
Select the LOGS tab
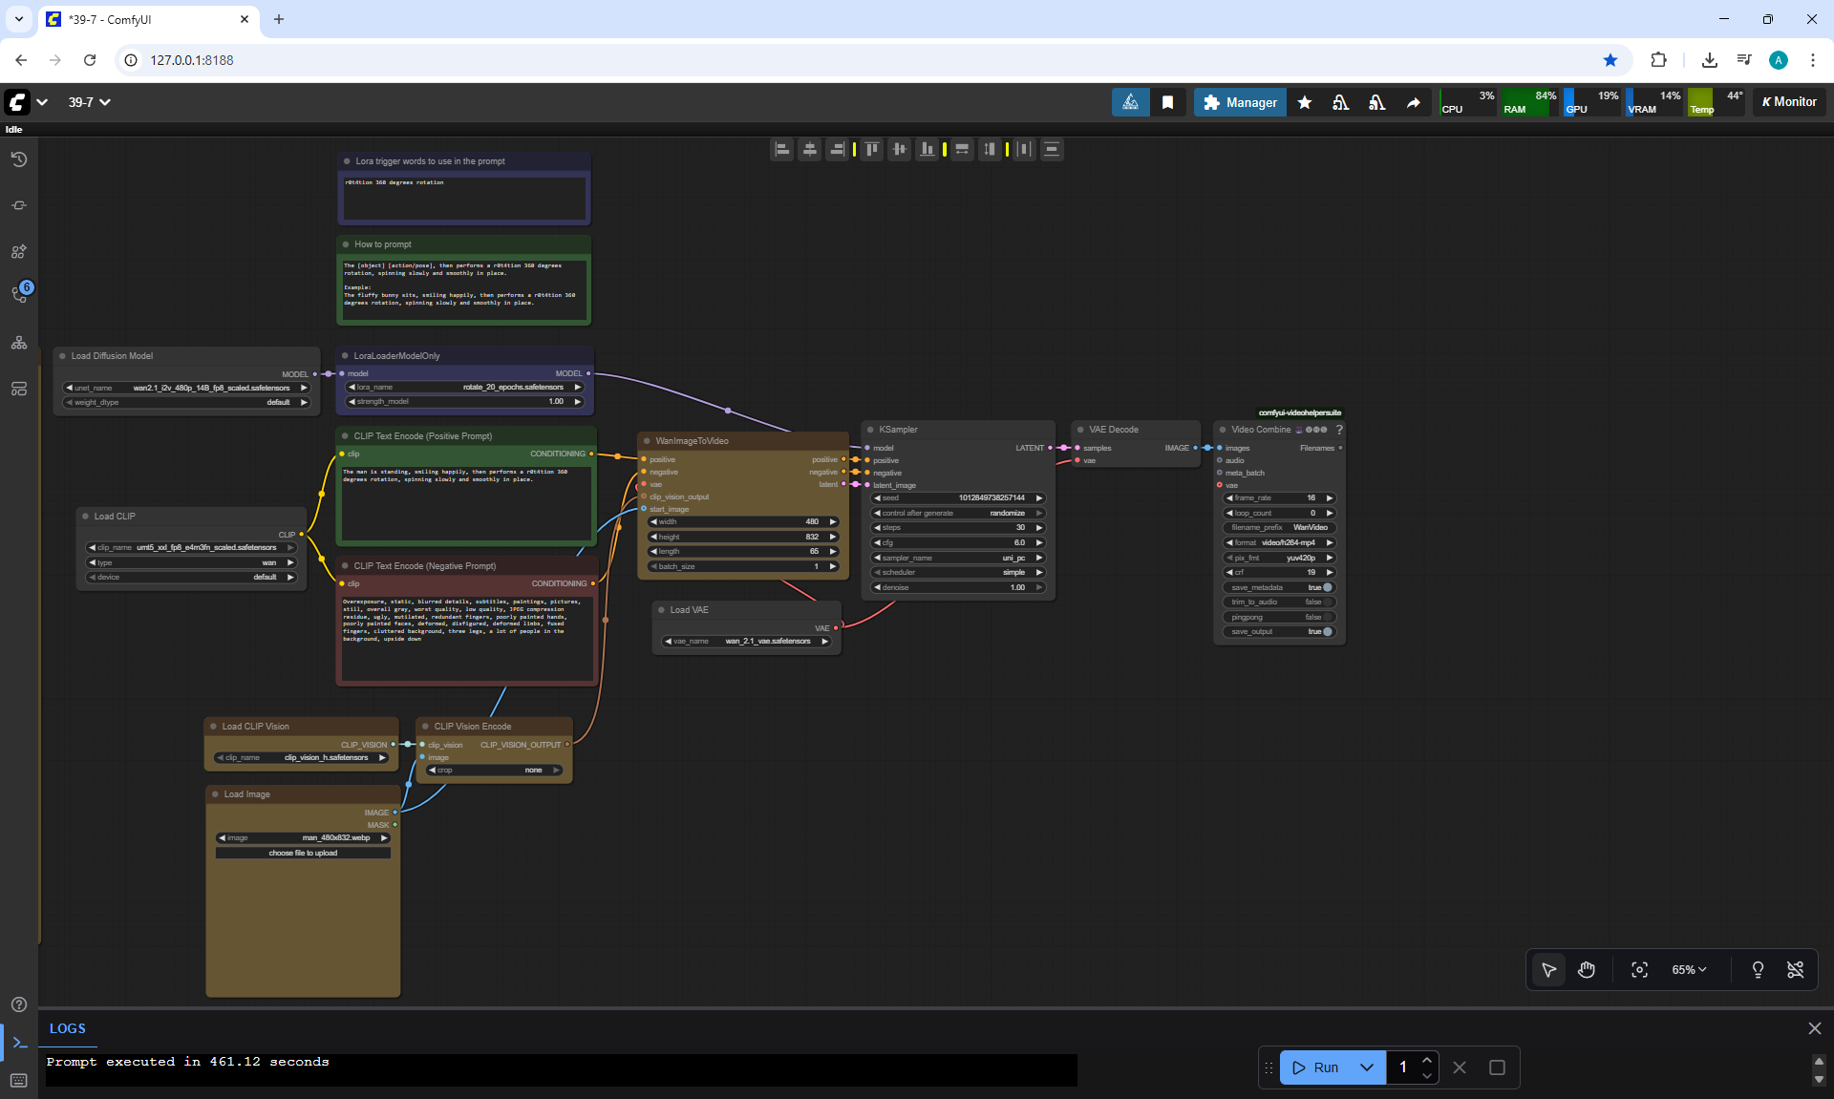[x=68, y=1028]
